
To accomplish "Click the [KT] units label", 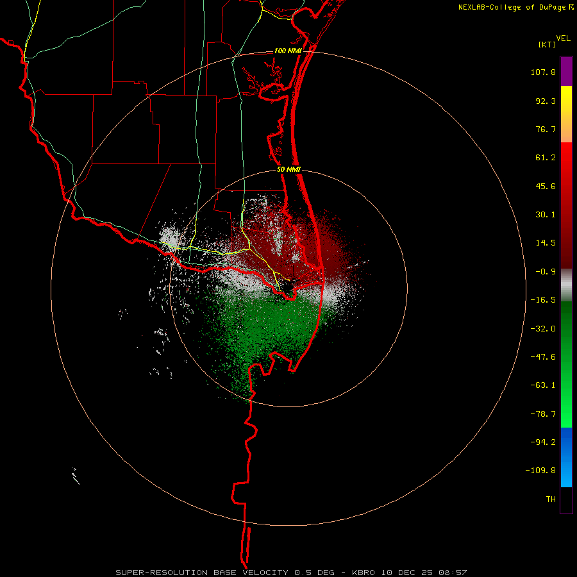I will [x=547, y=44].
